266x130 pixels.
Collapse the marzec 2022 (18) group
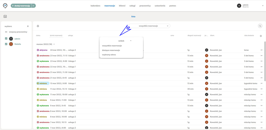coord(54,44)
